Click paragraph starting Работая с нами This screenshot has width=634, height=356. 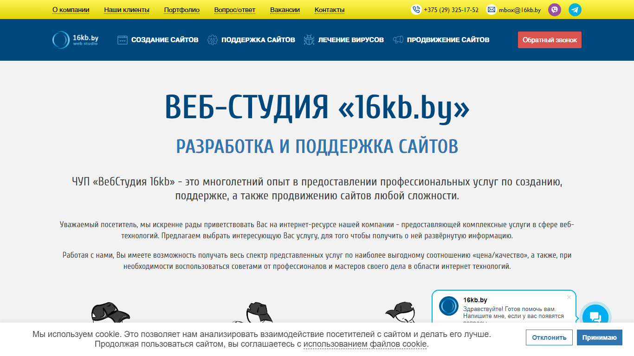(x=317, y=261)
